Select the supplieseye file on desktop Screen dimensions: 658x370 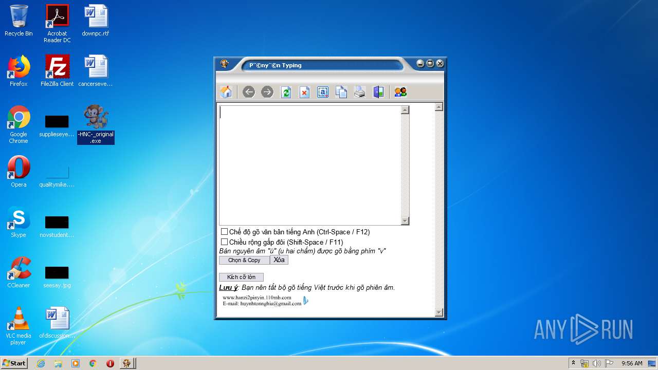57,126
